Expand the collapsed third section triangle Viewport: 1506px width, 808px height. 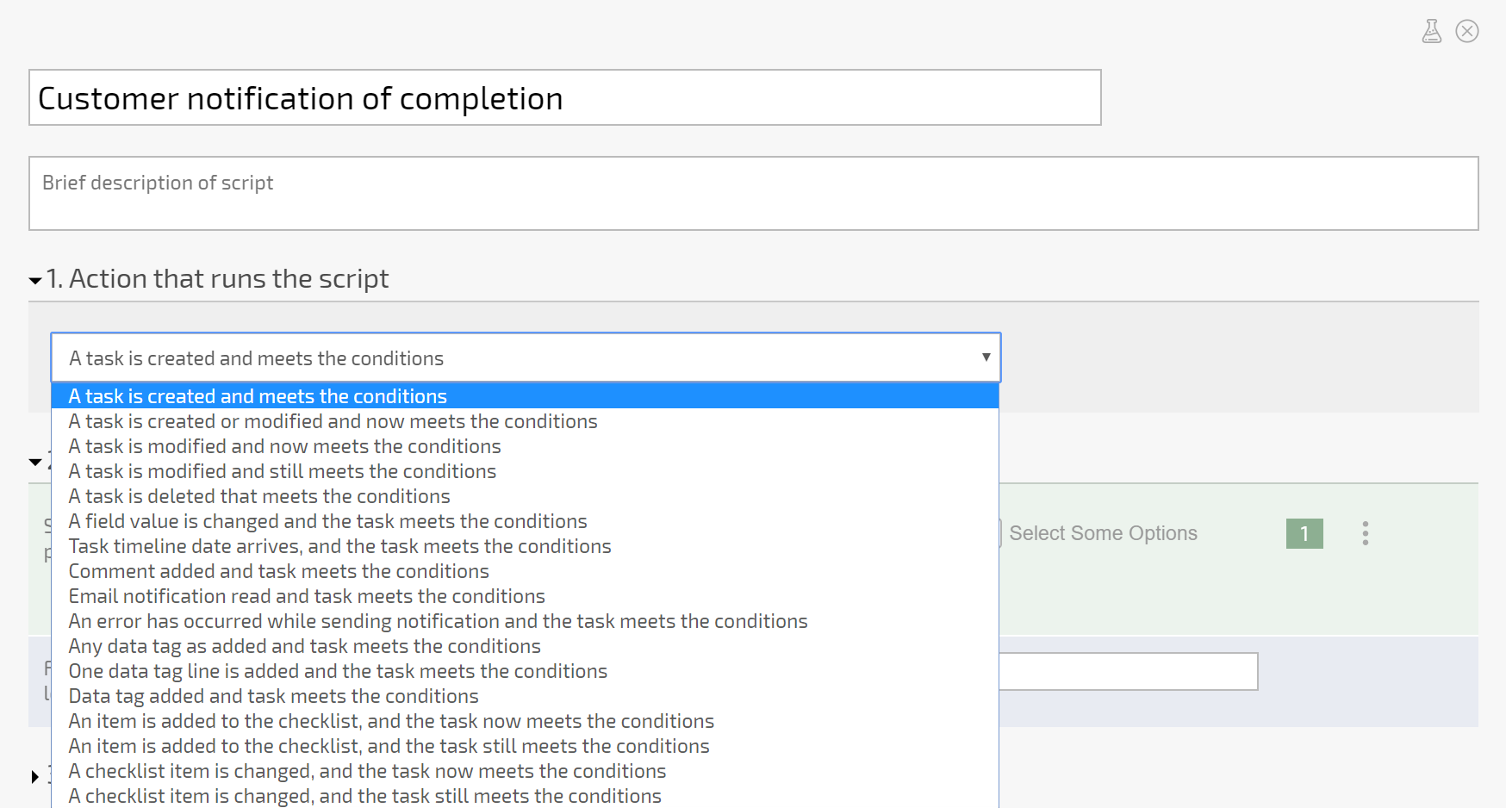[35, 777]
